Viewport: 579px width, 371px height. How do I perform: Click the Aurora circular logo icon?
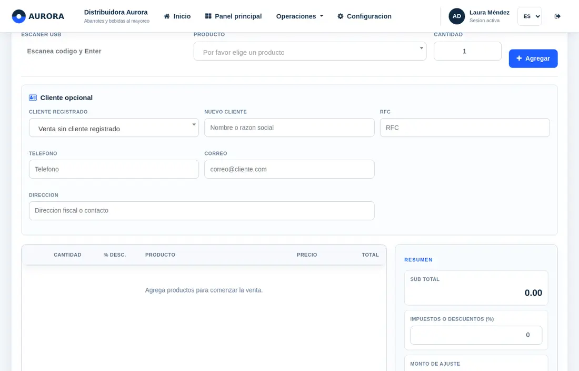(19, 16)
